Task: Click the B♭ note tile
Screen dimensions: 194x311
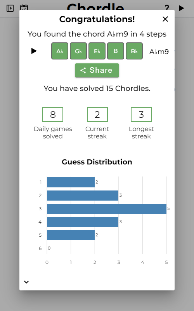Action: pos(134,51)
